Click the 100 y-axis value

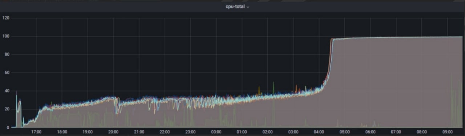(x=6, y=36)
